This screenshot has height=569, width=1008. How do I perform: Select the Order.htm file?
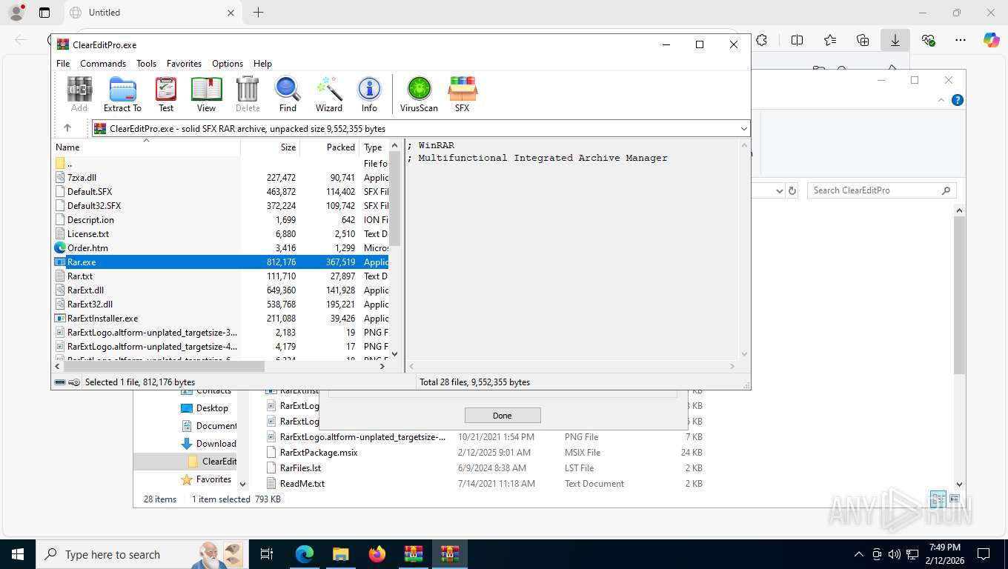[x=221, y=248]
